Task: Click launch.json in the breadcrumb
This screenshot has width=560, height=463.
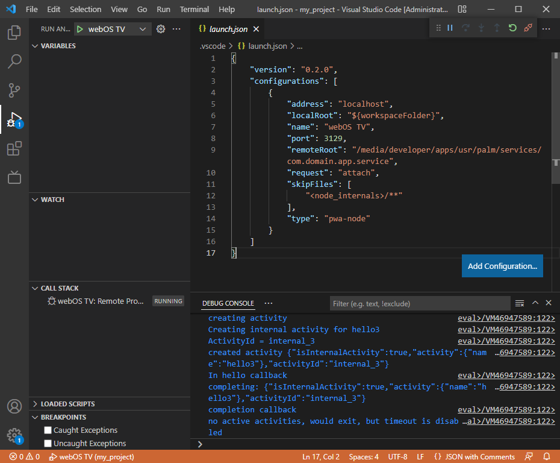Action: click(267, 46)
